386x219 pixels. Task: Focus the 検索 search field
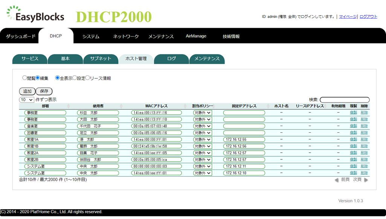(345, 100)
